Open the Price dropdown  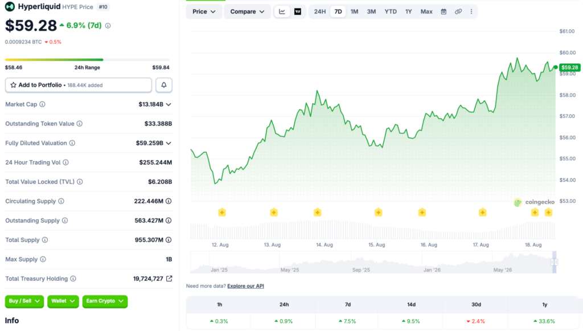point(204,11)
